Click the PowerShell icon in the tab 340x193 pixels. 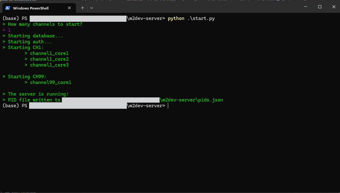(x=8, y=8)
